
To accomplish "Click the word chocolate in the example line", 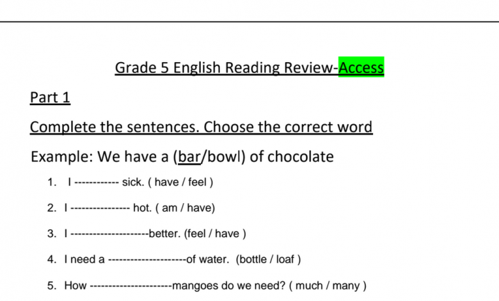I will pos(301,157).
